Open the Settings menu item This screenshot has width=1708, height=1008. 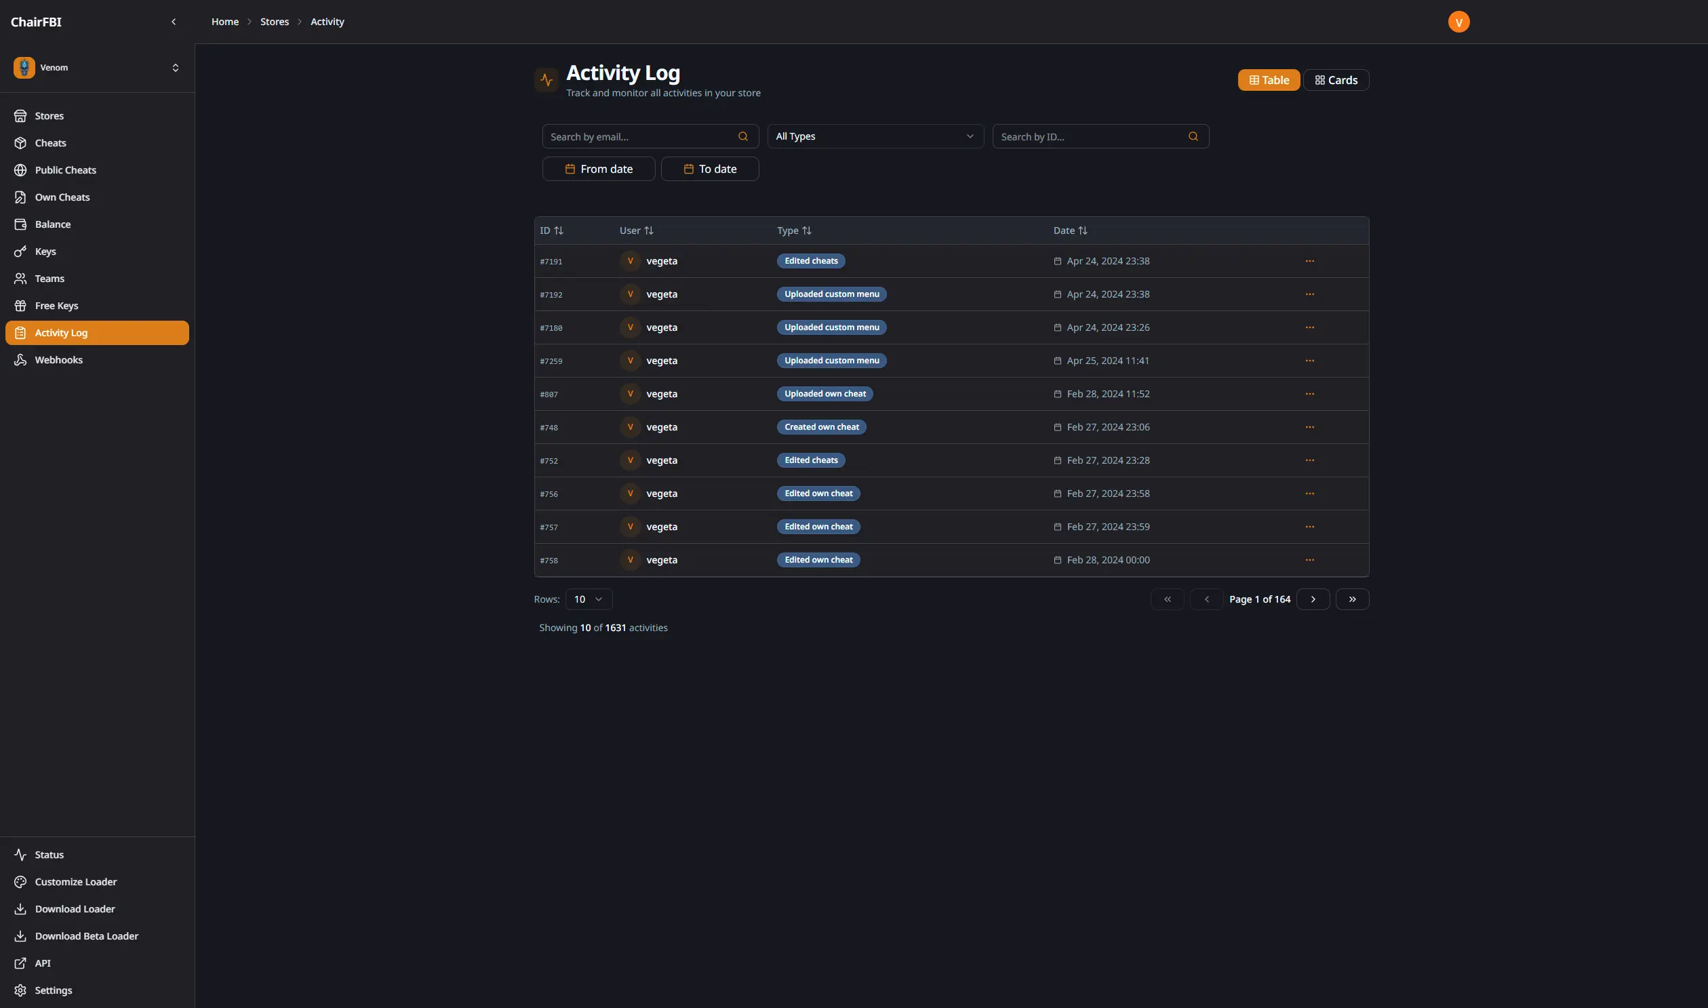pos(54,990)
